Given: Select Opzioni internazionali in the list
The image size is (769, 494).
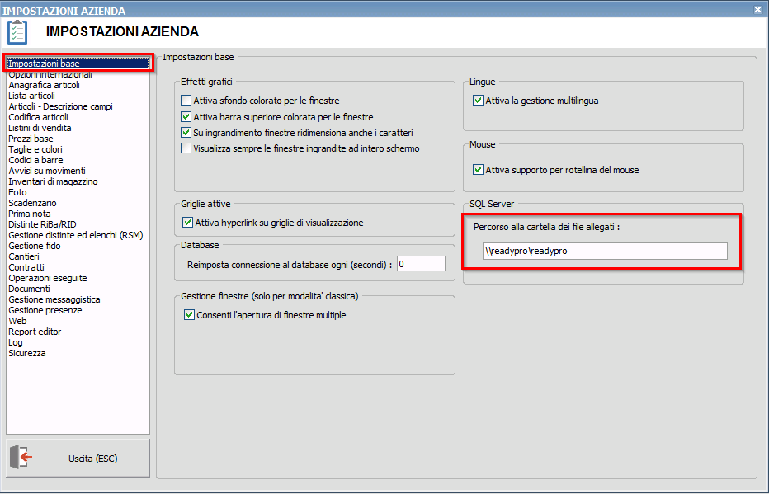Looking at the screenshot, I should pyautogui.click(x=50, y=75).
